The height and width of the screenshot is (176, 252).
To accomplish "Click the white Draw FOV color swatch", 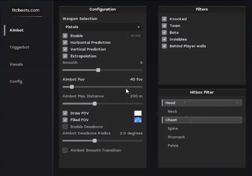I will (x=138, y=113).
